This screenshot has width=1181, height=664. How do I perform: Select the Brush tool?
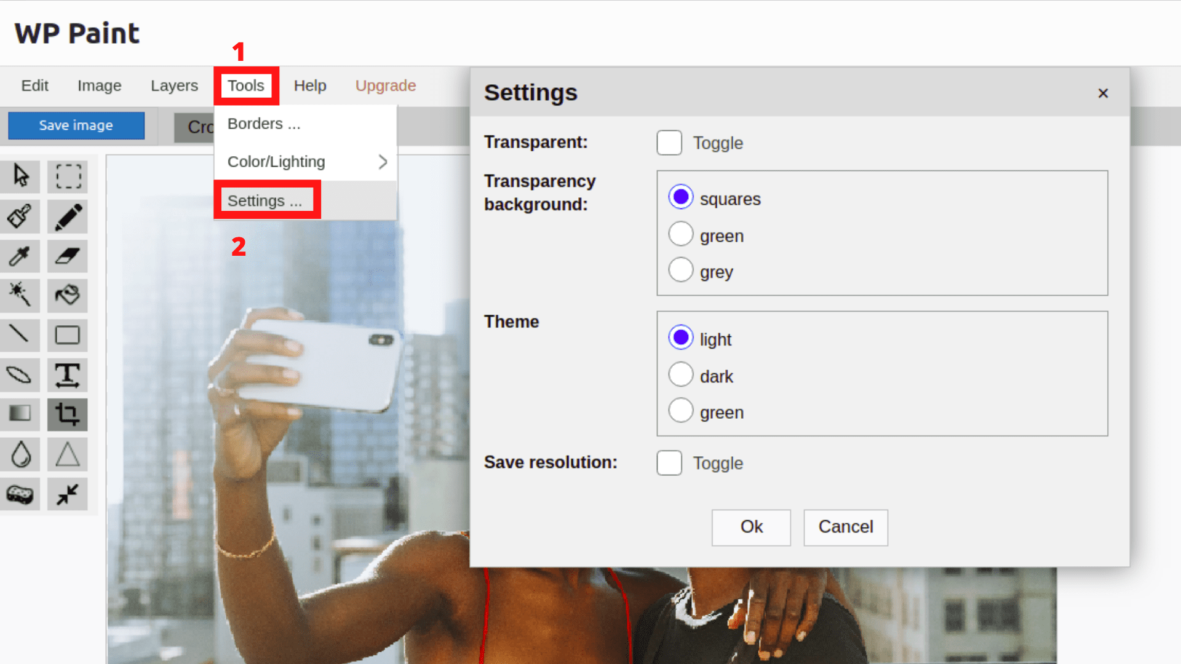(20, 216)
